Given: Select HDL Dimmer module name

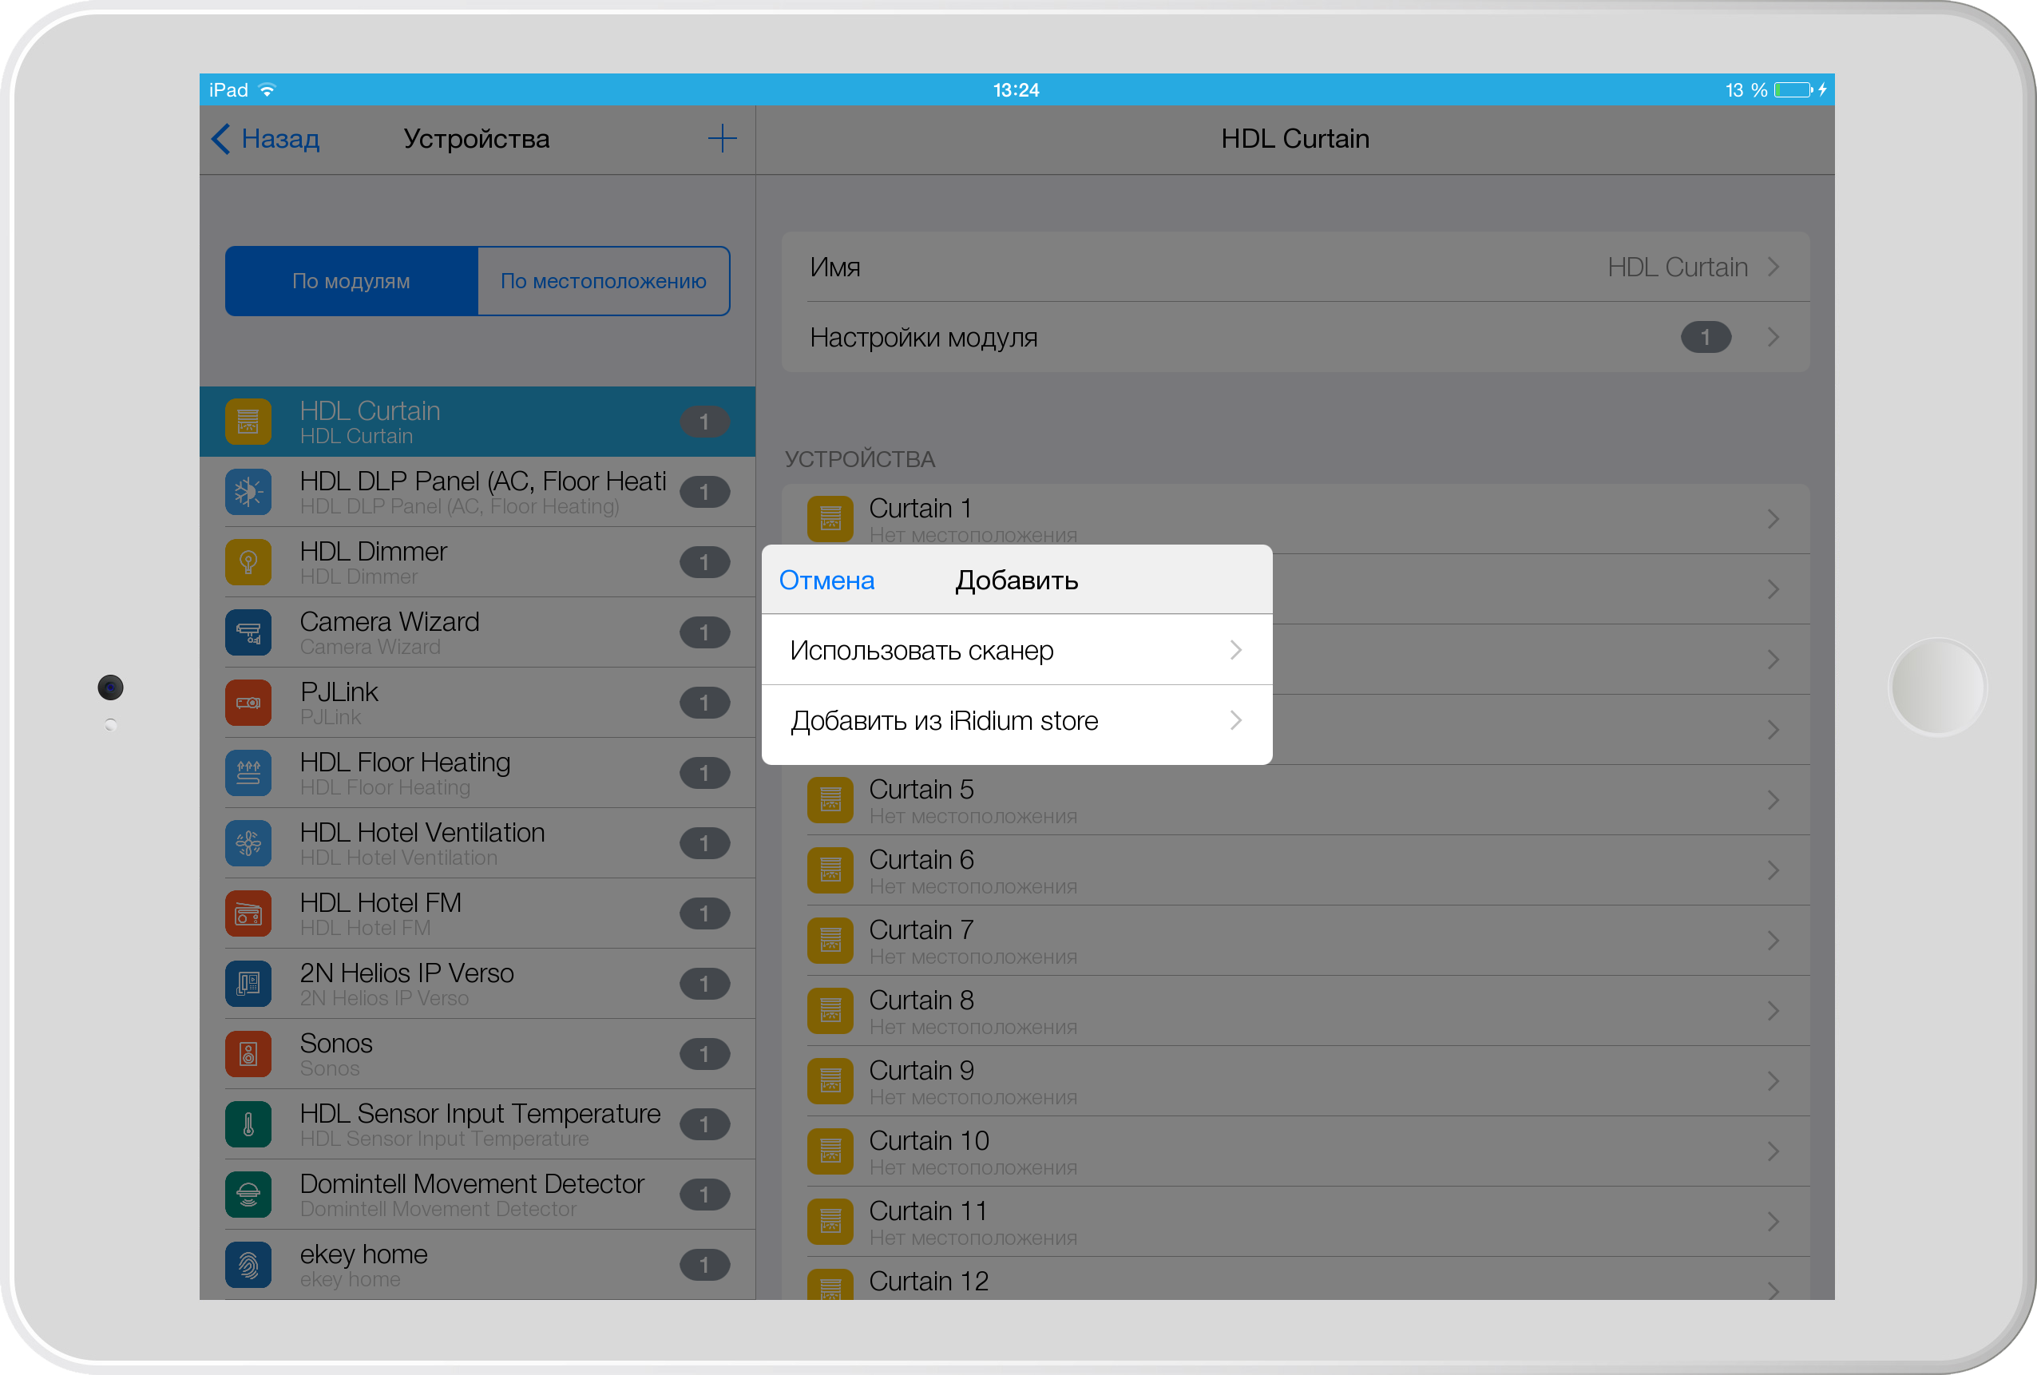Looking at the screenshot, I should [x=374, y=551].
